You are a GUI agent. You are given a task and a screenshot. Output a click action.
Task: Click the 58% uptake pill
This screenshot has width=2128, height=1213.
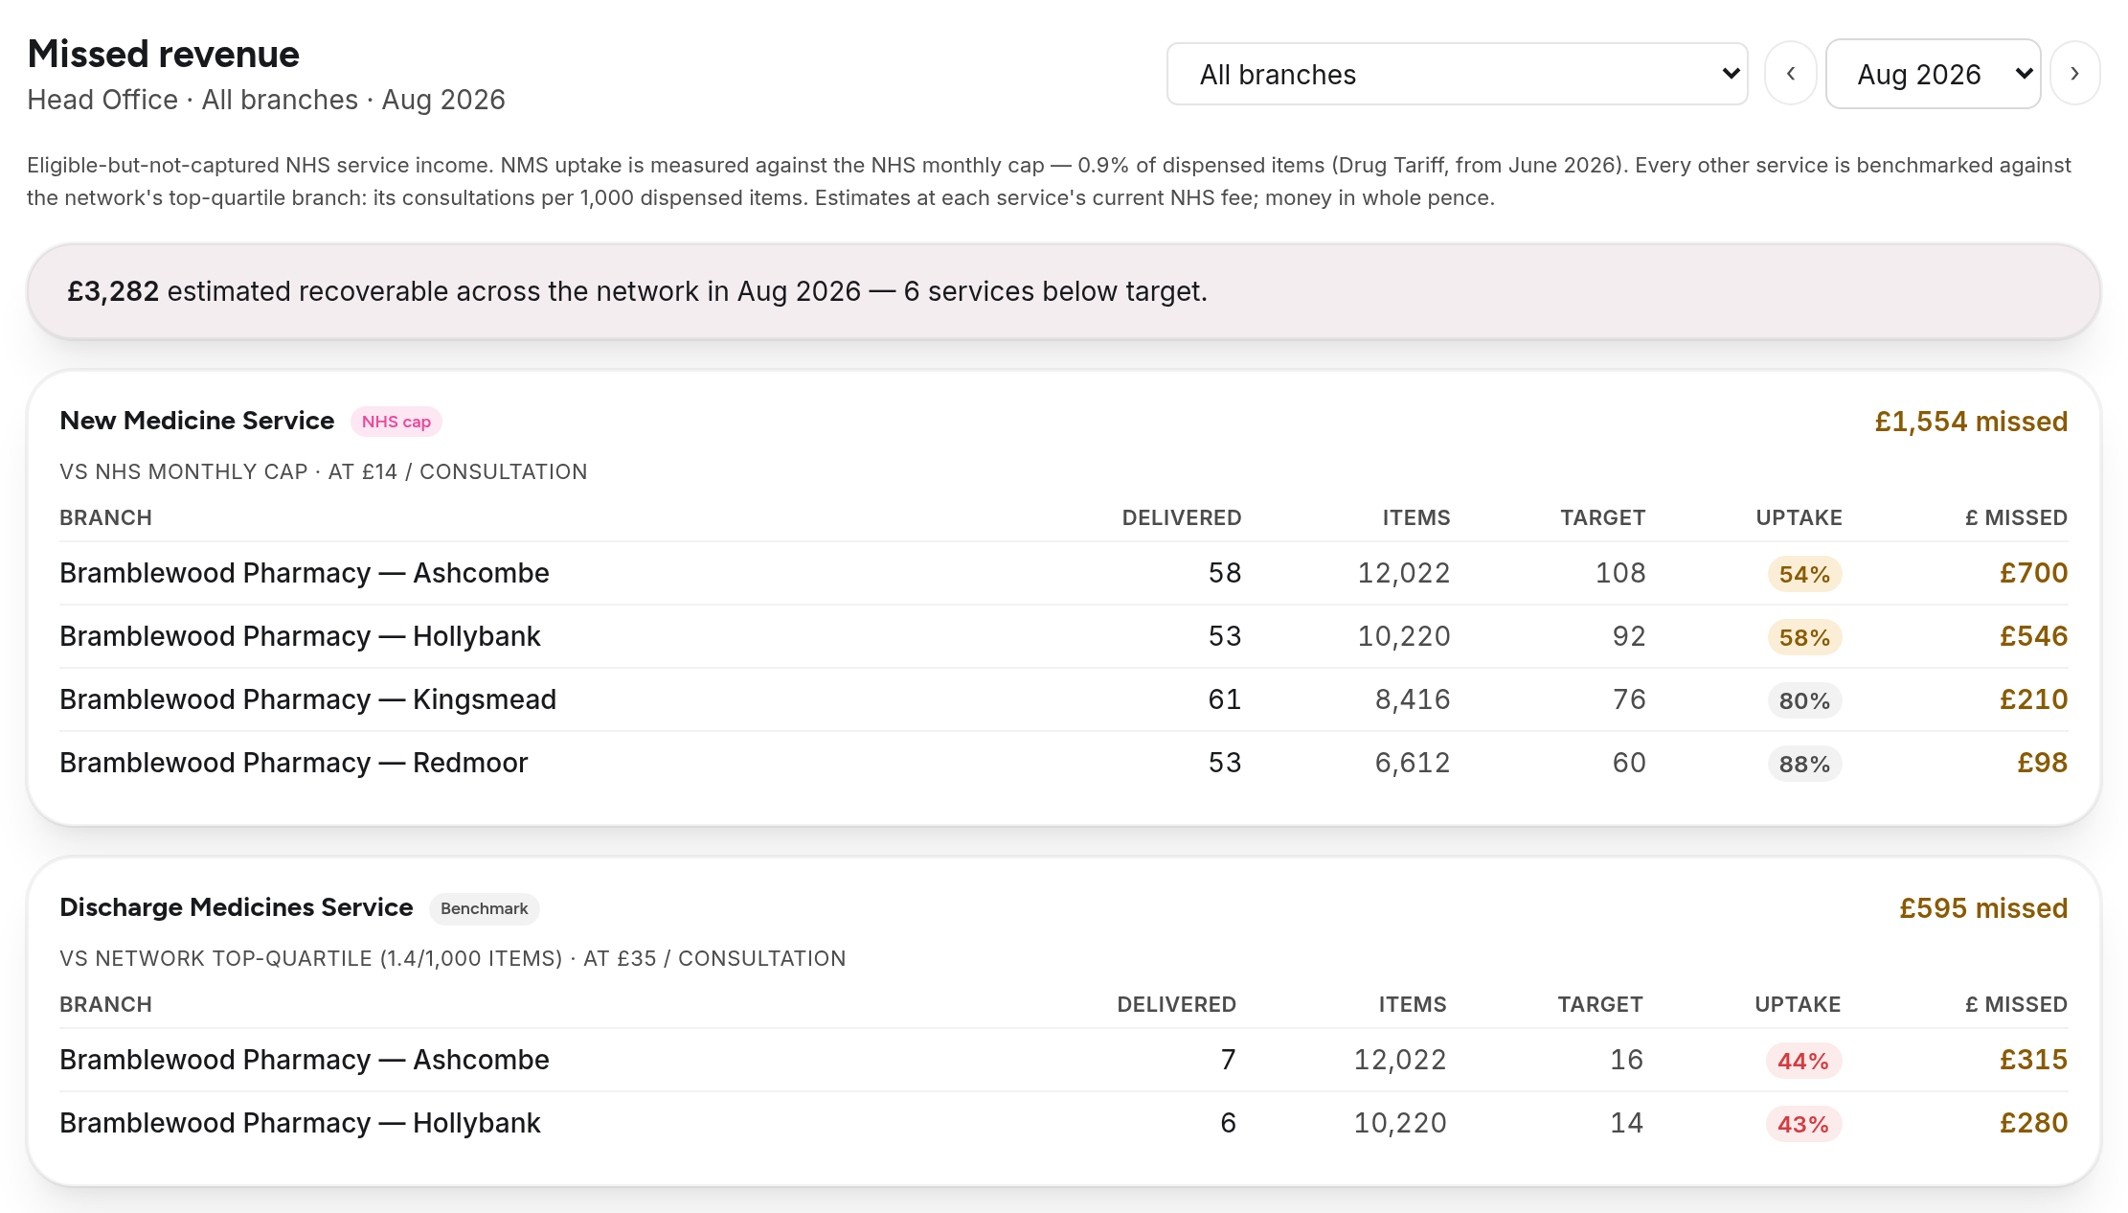1804,637
